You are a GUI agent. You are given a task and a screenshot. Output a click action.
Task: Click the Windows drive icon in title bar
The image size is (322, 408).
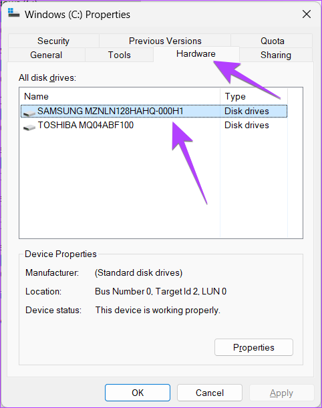13,13
